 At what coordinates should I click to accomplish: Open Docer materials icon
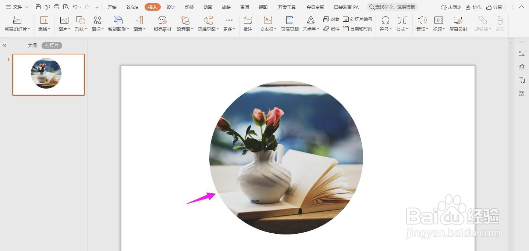162,20
